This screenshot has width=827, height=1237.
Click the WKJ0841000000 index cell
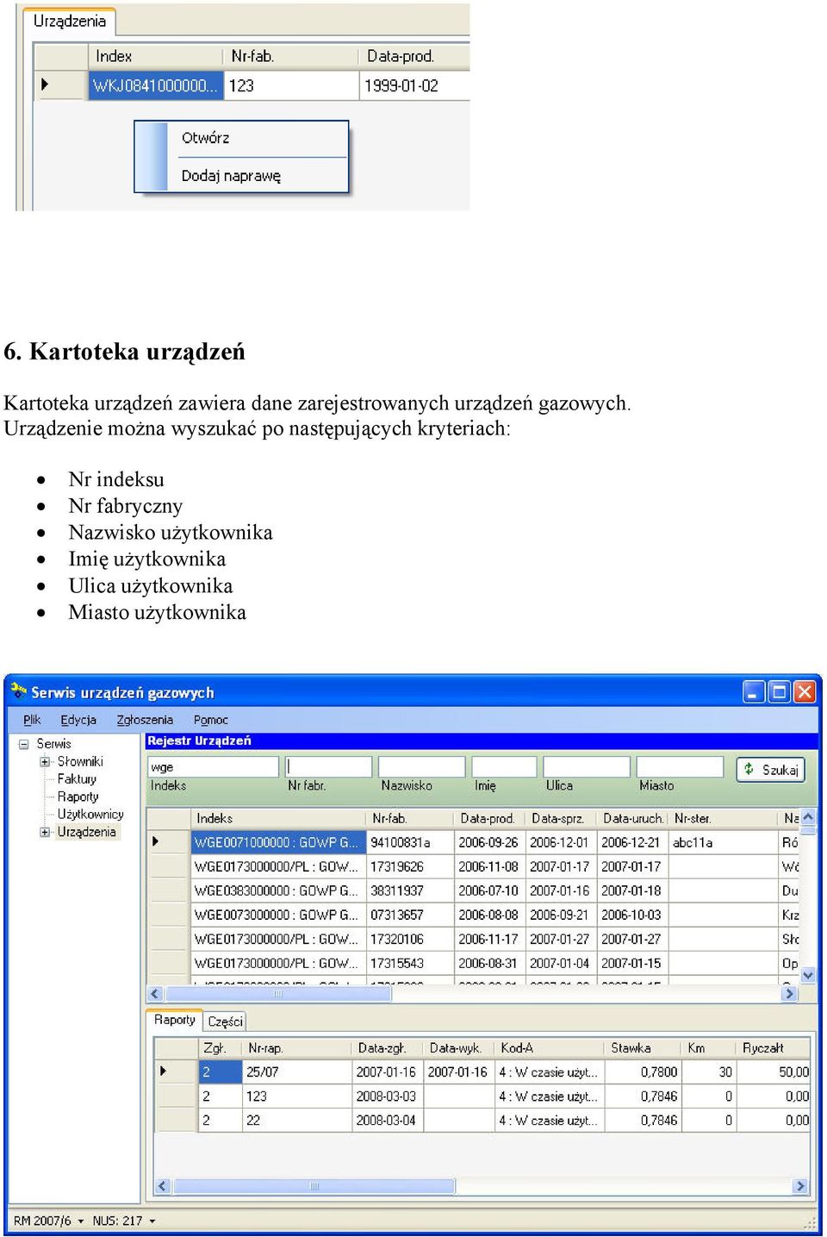coord(156,86)
